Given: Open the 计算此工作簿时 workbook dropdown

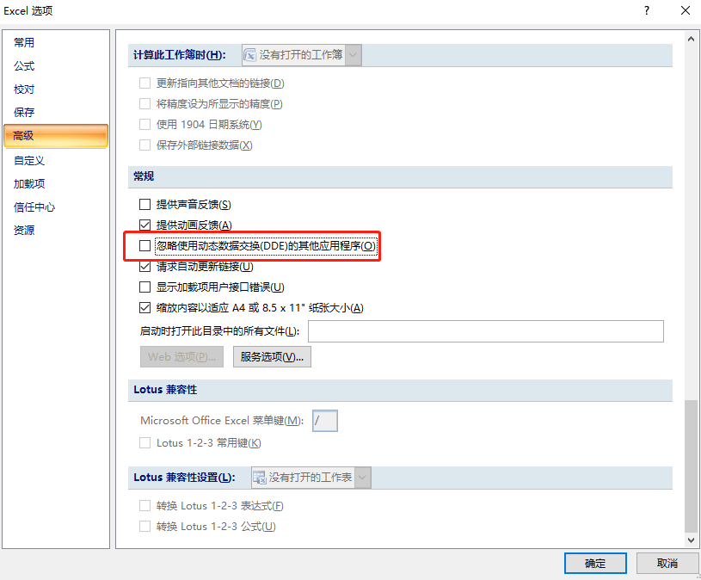Looking at the screenshot, I should point(301,55).
